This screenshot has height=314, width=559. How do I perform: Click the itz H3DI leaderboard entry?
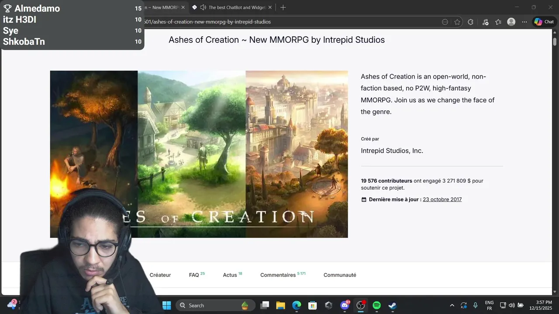click(72, 20)
